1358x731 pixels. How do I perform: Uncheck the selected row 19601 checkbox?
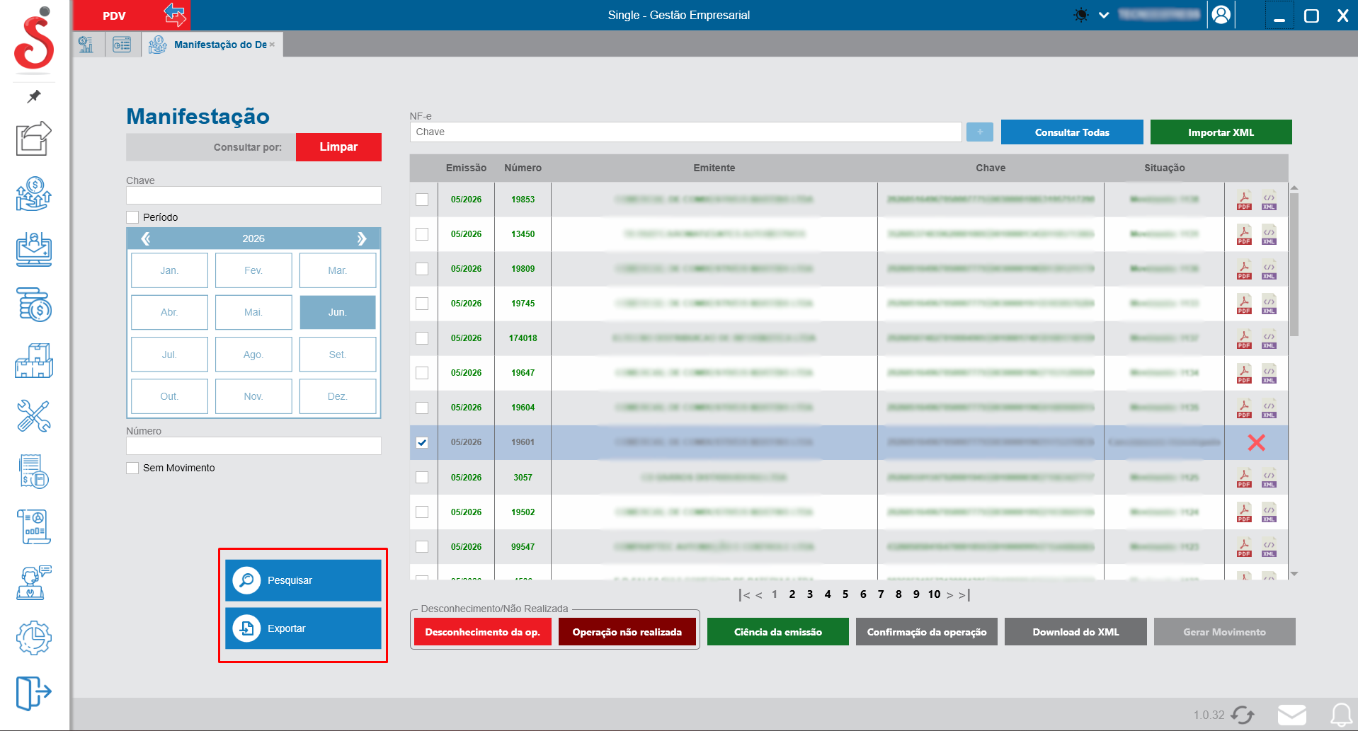422,442
